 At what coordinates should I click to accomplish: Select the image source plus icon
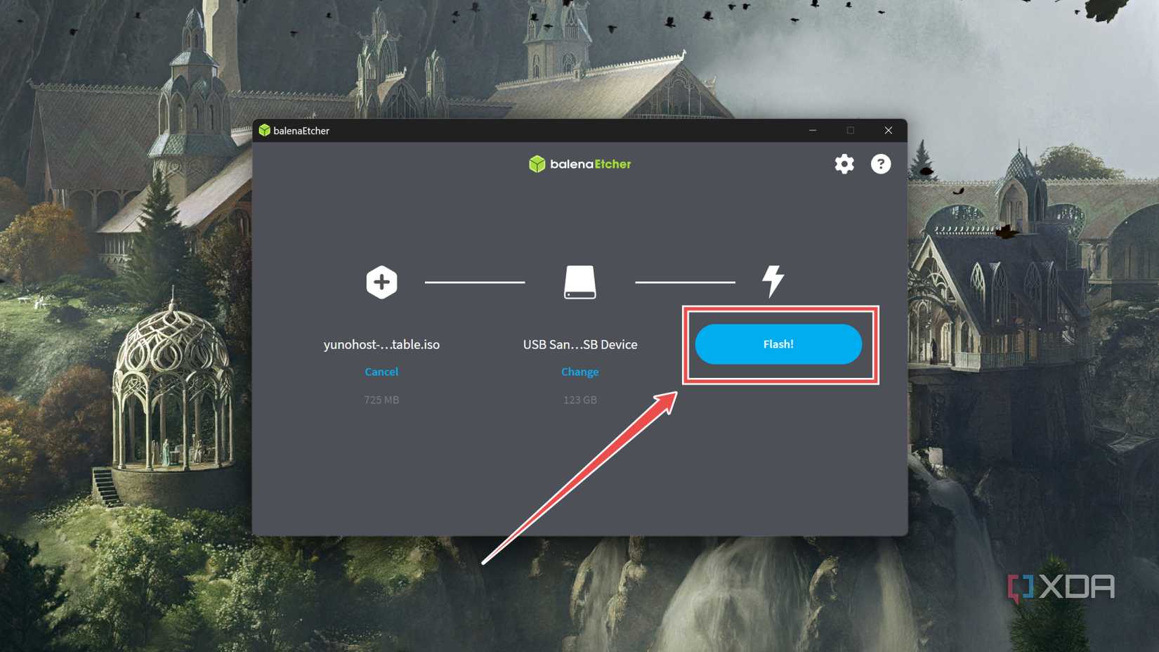pyautogui.click(x=381, y=281)
